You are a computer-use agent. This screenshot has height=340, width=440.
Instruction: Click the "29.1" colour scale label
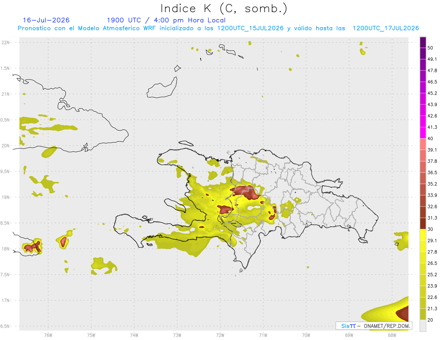tap(432, 241)
